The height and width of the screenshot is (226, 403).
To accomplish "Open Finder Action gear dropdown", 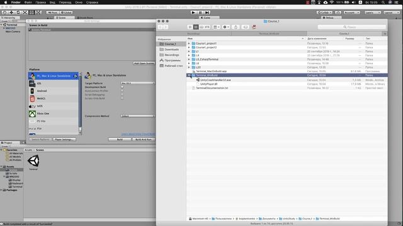I will [x=226, y=27].
